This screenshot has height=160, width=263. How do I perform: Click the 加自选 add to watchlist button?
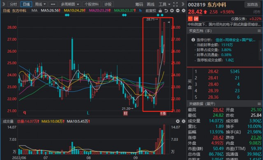pos(252,5)
